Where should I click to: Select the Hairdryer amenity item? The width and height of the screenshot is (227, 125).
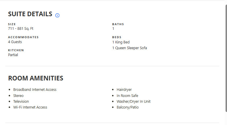point(124,90)
